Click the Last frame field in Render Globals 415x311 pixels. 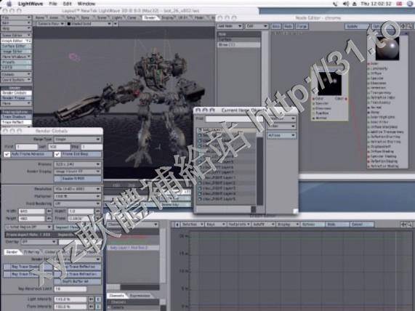[59, 147]
